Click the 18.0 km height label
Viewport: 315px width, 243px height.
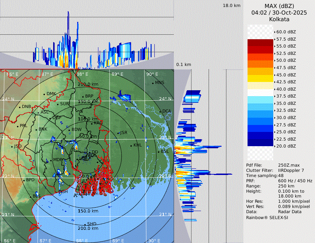(x=232, y=6)
